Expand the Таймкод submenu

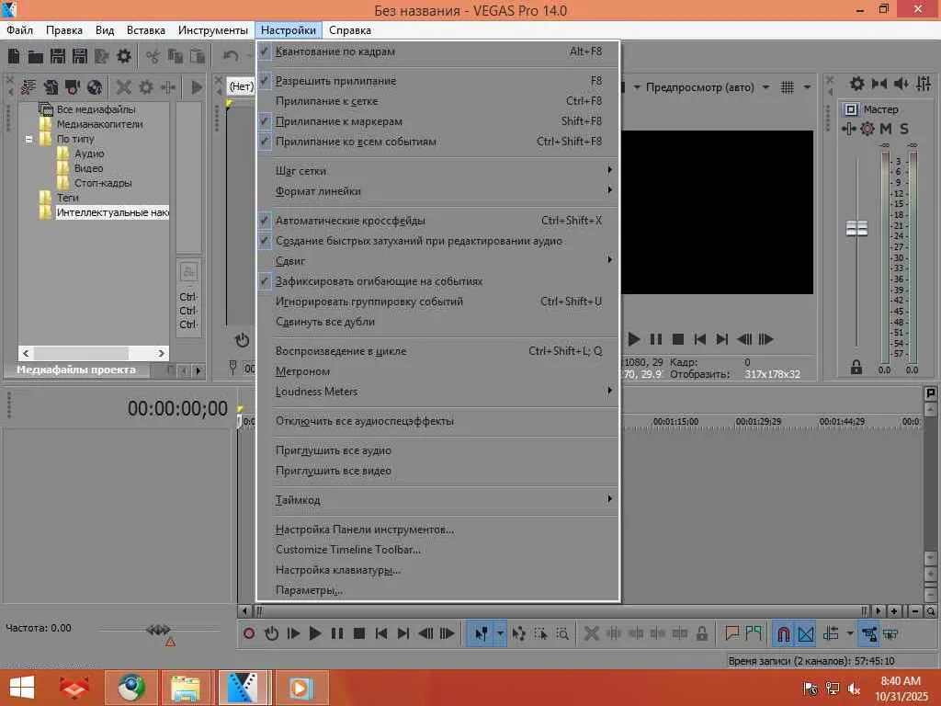[x=438, y=499]
